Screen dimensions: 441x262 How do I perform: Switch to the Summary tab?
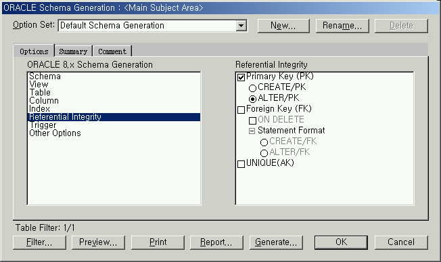point(73,51)
